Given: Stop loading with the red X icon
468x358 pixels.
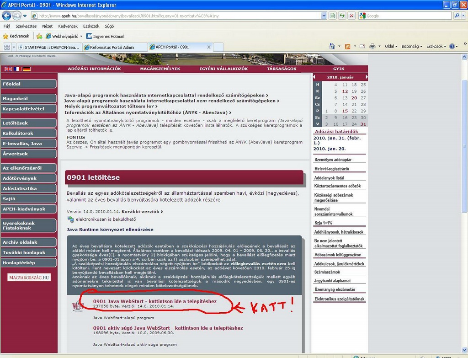Looking at the screenshot, I should point(351,16).
